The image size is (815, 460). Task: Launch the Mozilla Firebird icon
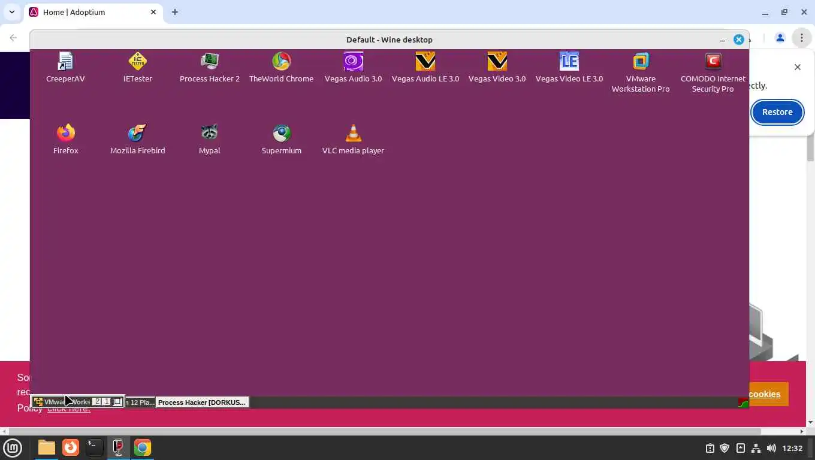pyautogui.click(x=137, y=139)
